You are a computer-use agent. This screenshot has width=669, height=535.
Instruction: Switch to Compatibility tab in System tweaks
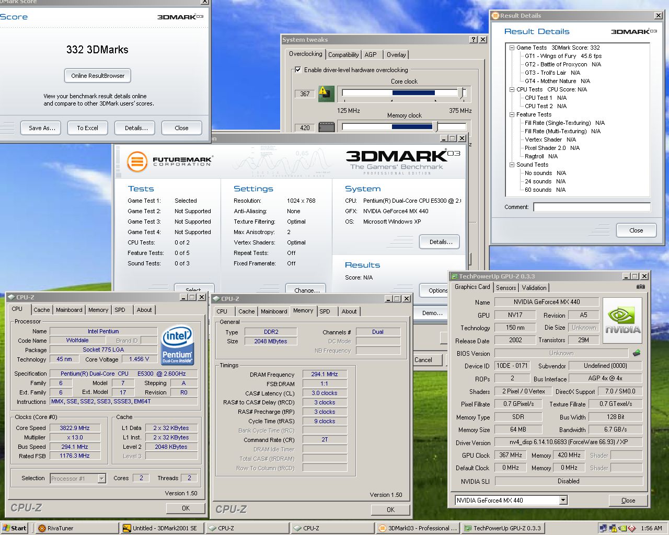point(343,55)
